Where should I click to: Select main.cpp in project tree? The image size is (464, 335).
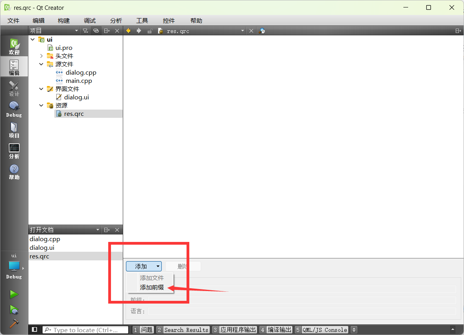coord(79,81)
